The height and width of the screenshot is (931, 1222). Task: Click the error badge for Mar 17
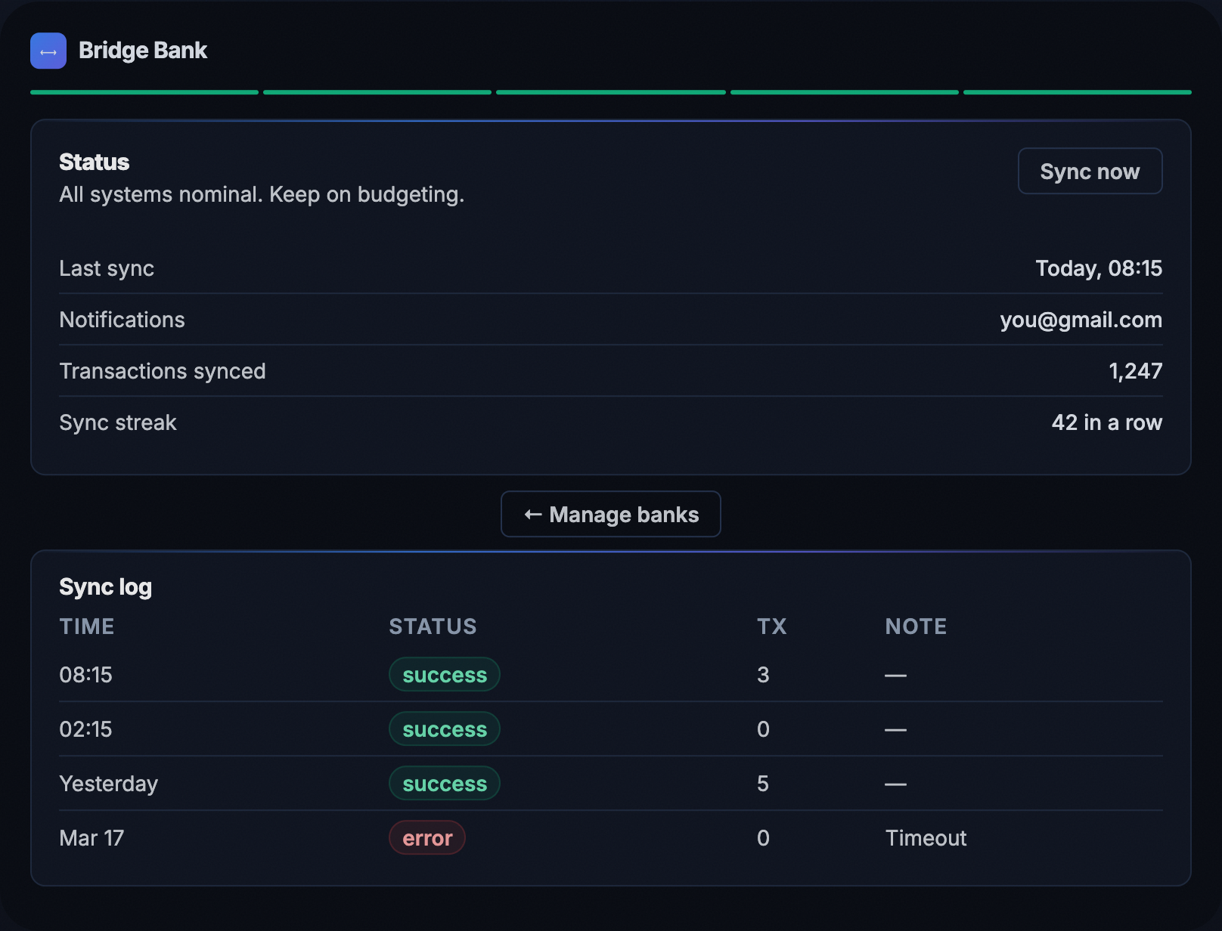point(427,837)
